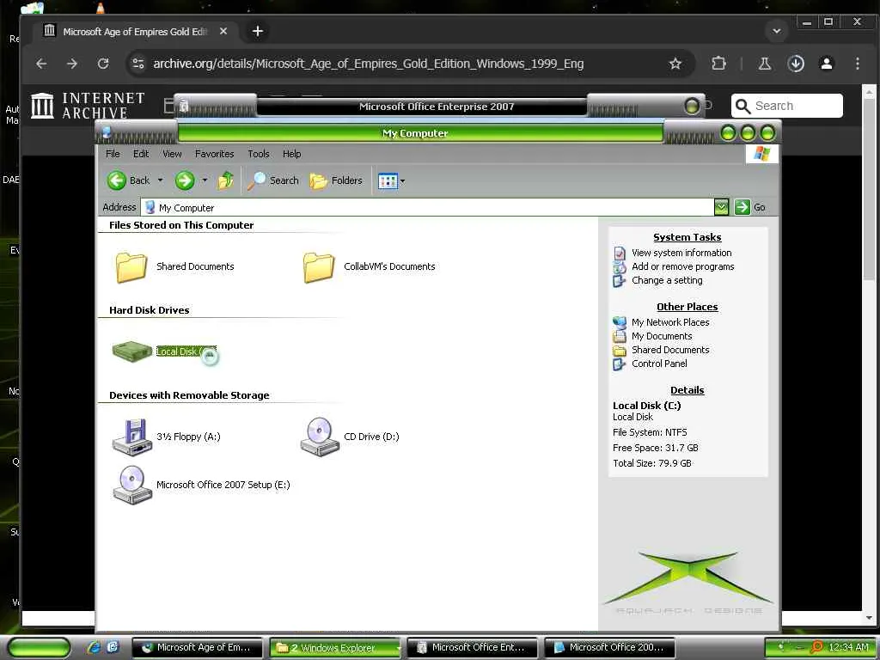Click View system information link

click(x=681, y=254)
